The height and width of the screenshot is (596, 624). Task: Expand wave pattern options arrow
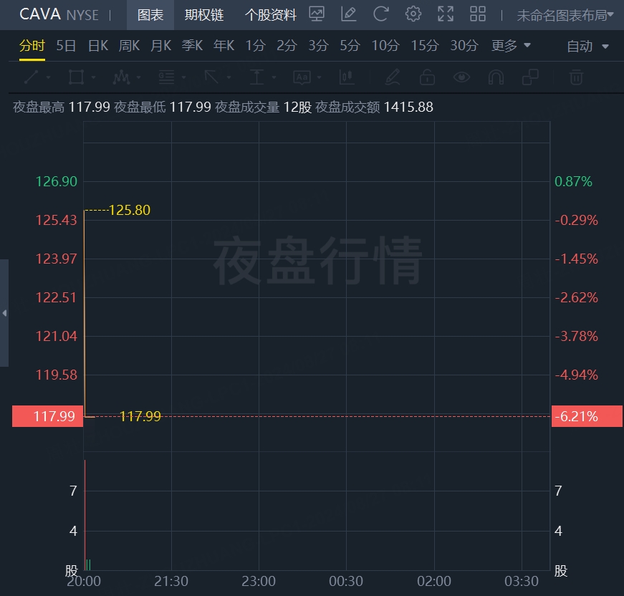(x=138, y=77)
